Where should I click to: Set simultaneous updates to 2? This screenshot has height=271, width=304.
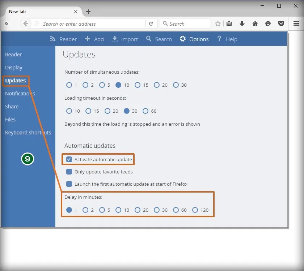click(x=85, y=85)
